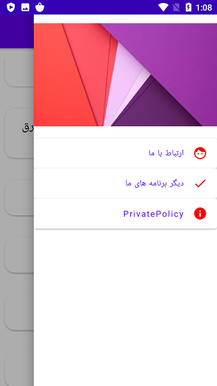Open the ارتباط با ما menu item
The width and height of the screenshot is (217, 386).
(x=125, y=153)
